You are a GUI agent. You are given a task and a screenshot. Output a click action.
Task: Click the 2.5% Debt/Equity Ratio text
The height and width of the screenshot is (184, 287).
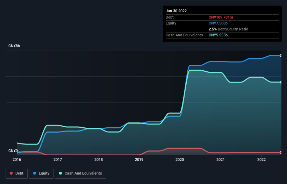[228, 29]
